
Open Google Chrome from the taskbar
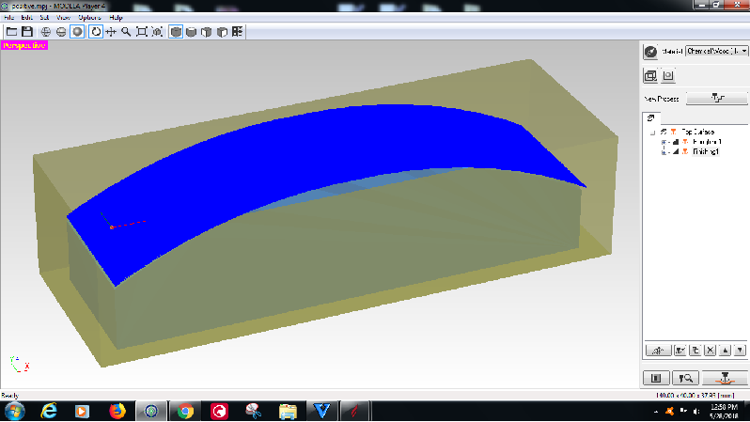185,412
